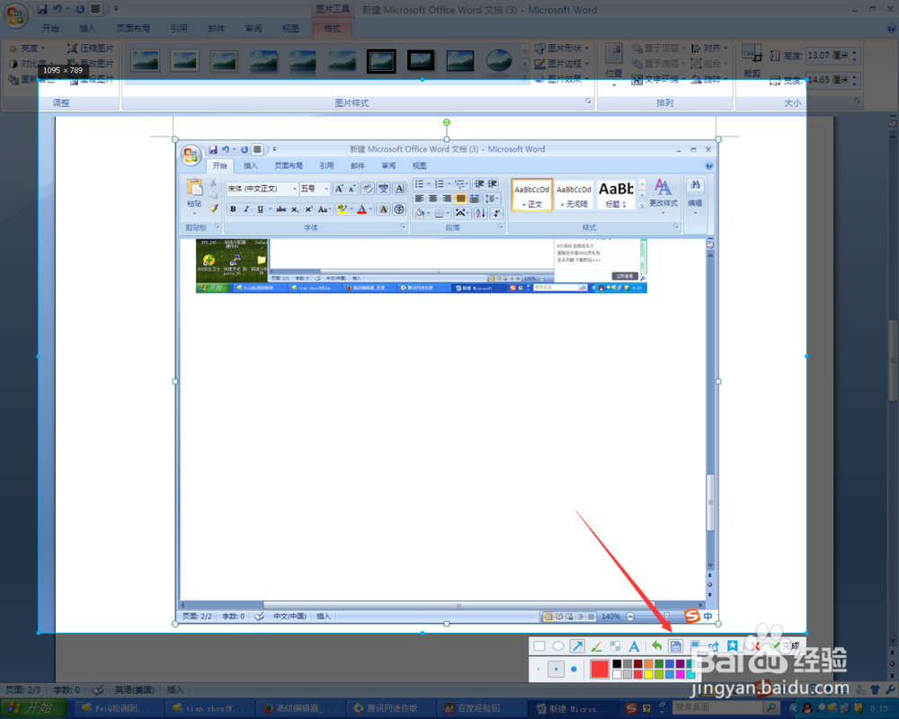
Task: Open the 图片效果 dropdown
Action: [x=562, y=79]
